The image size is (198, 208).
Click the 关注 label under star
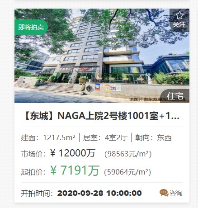(x=179, y=24)
